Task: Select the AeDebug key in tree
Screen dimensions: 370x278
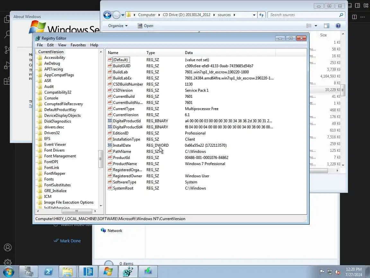Action: coord(52,63)
